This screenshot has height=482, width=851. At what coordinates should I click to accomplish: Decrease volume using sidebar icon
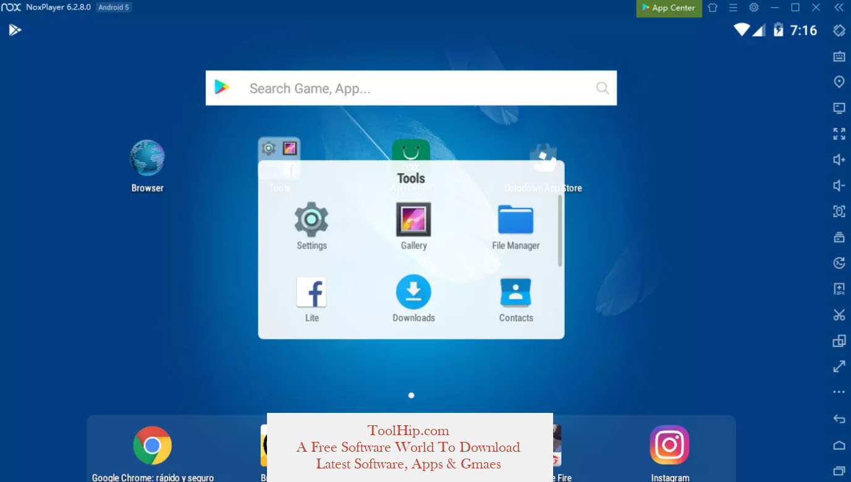click(x=839, y=186)
